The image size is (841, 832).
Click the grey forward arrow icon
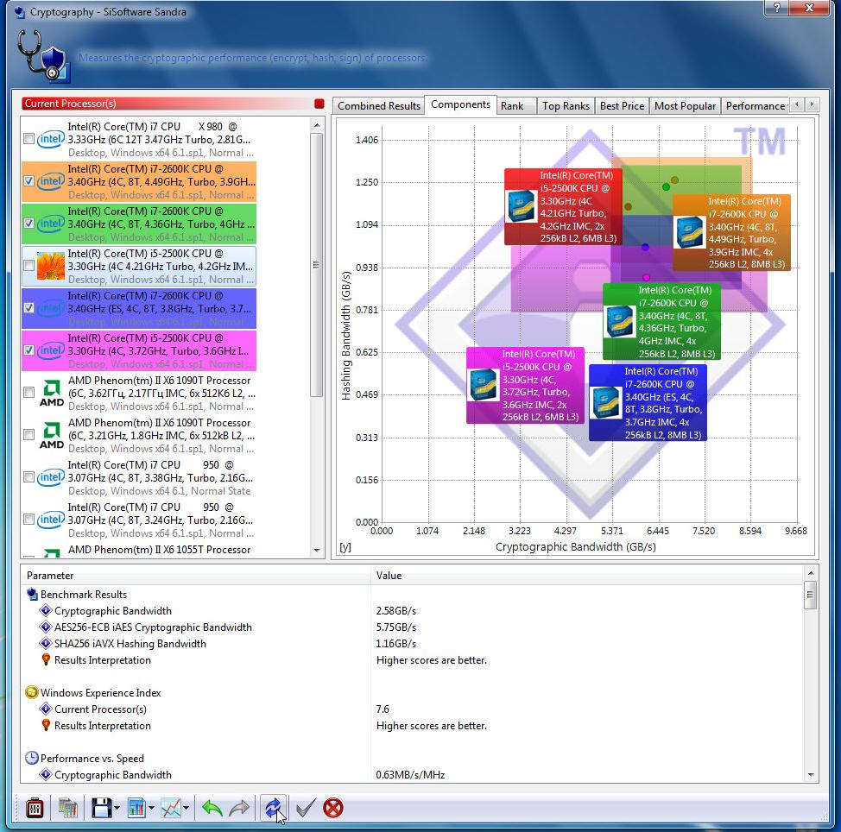[239, 808]
